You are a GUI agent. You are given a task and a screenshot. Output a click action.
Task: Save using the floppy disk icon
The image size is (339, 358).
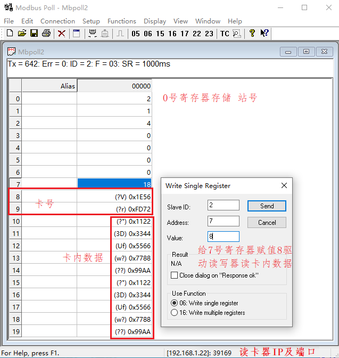pyautogui.click(x=34, y=33)
